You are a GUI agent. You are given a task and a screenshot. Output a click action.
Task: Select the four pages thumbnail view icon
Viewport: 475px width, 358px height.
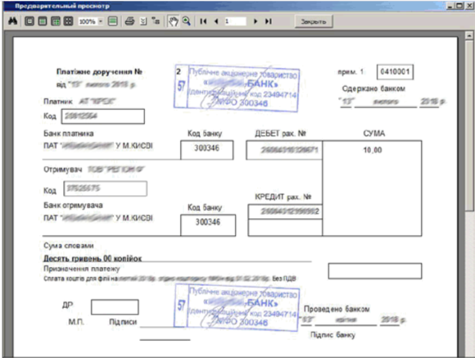point(69,21)
